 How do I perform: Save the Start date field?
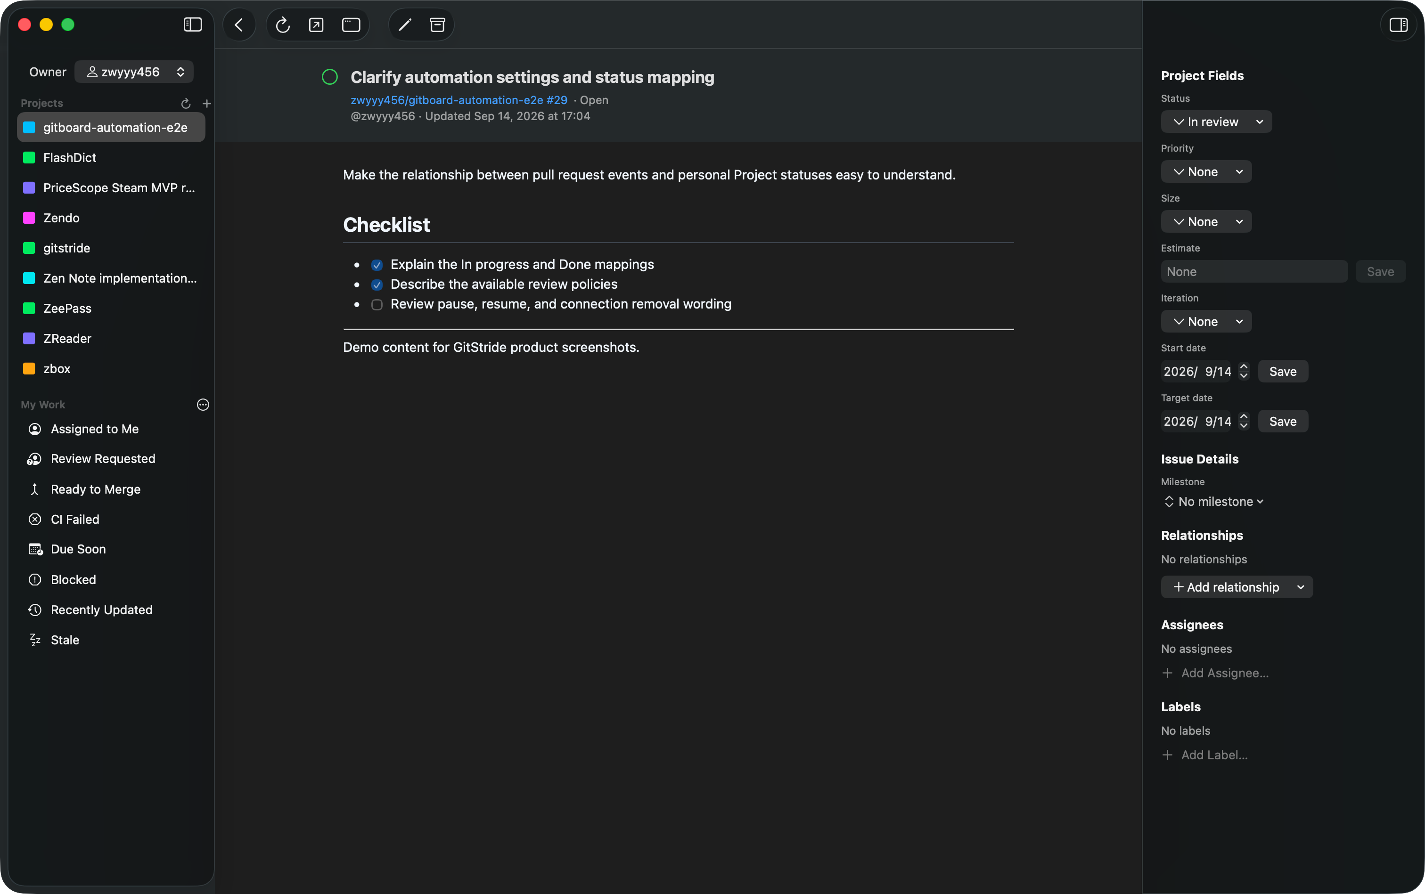click(1283, 371)
